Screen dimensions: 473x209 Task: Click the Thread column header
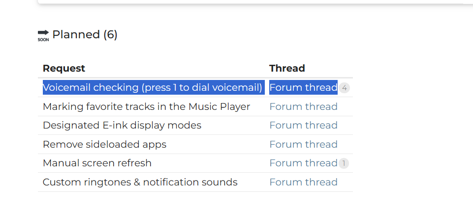click(287, 69)
